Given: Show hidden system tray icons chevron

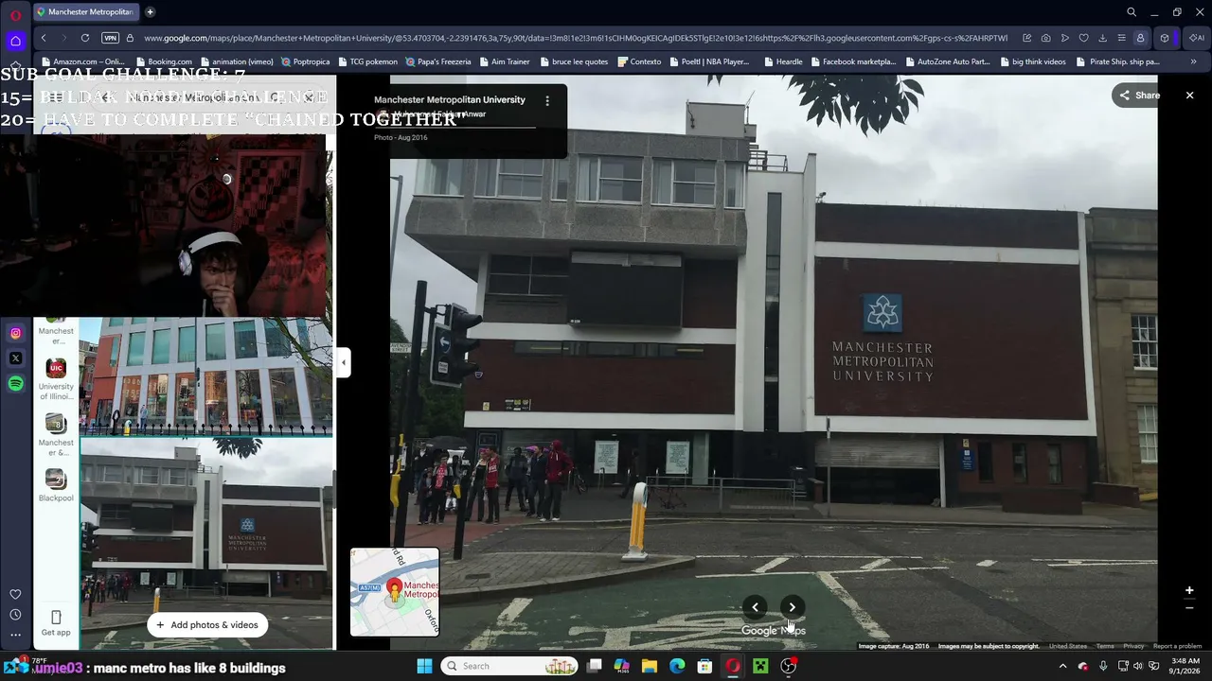Looking at the screenshot, I should click(x=1062, y=666).
